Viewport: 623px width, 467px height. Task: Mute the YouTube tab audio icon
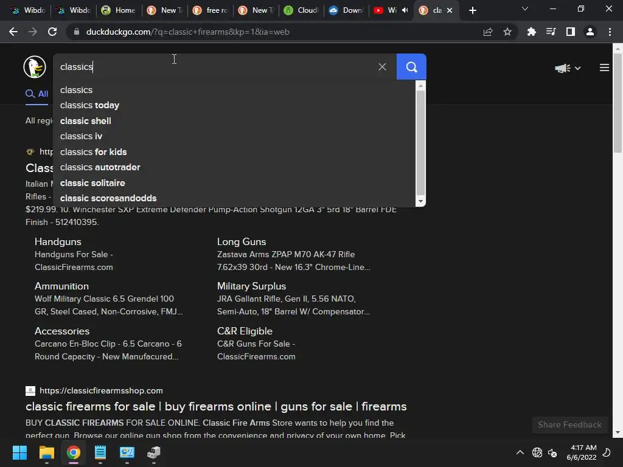pos(405,10)
